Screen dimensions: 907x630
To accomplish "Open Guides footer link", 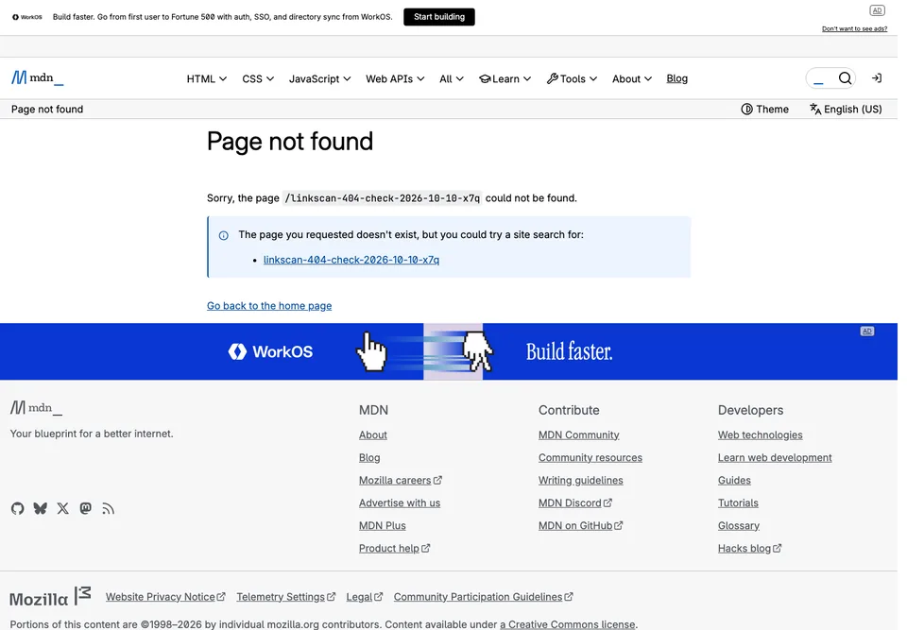I will (734, 480).
